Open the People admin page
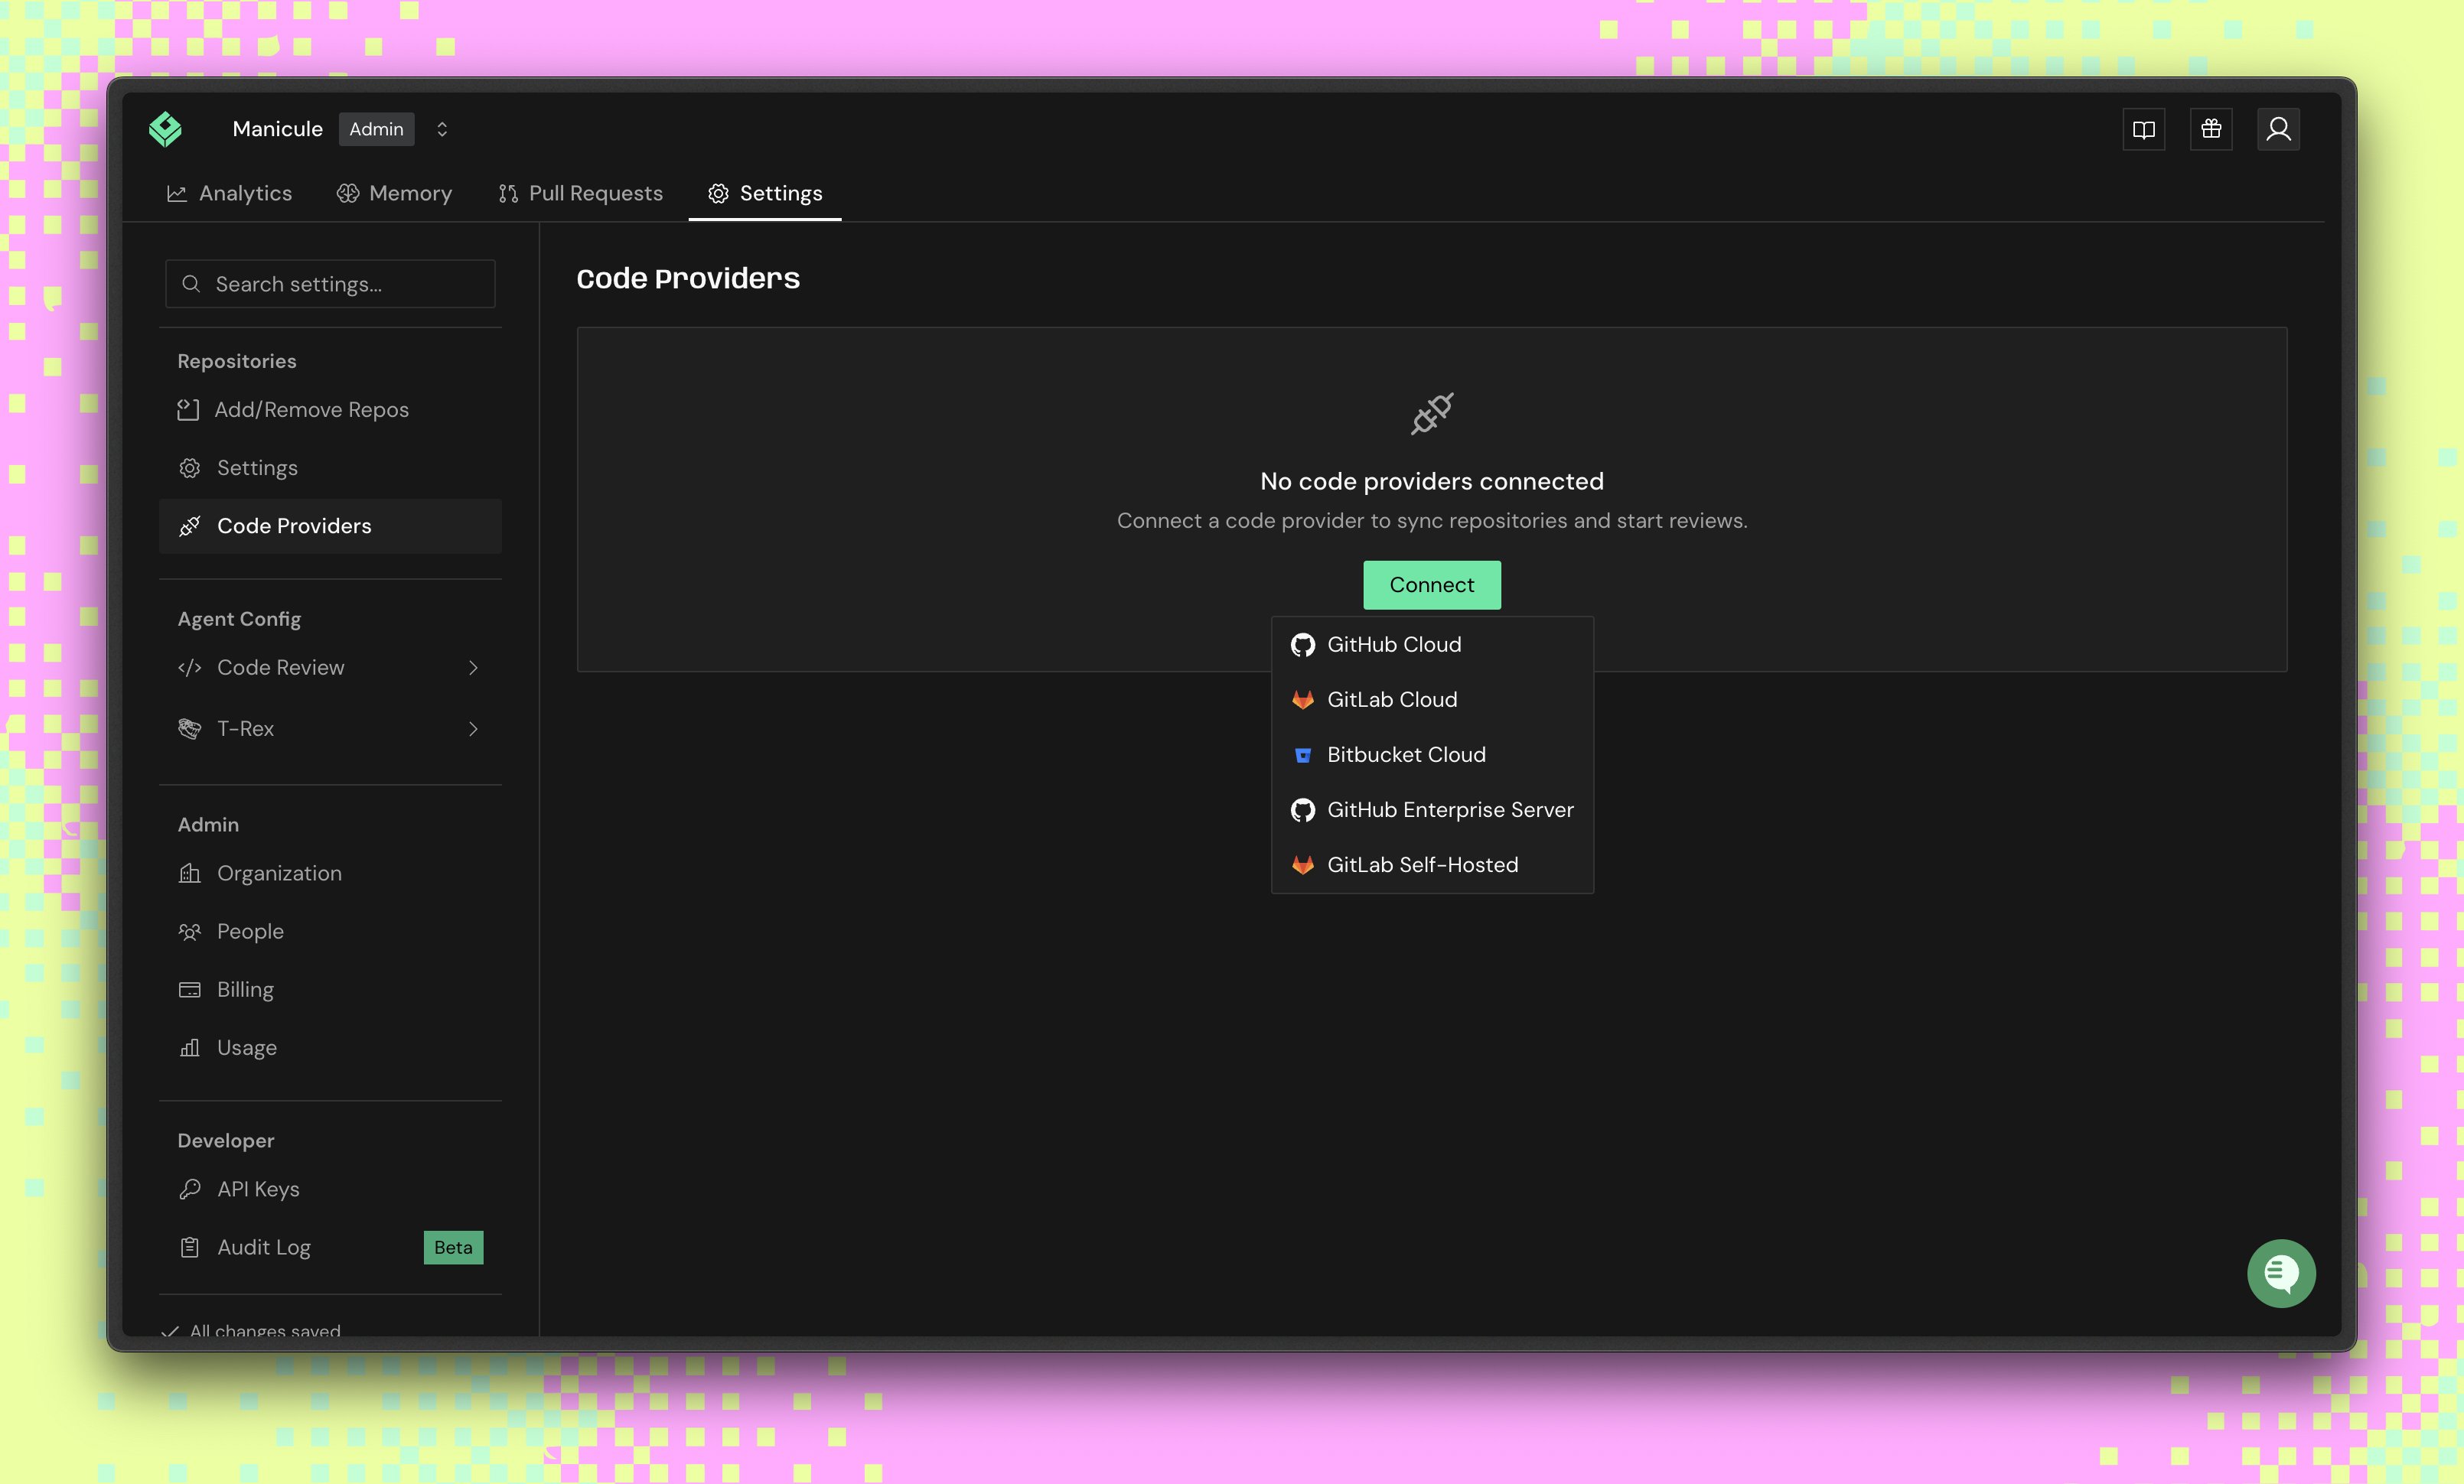Image resolution: width=2464 pixels, height=1484 pixels. (330, 932)
